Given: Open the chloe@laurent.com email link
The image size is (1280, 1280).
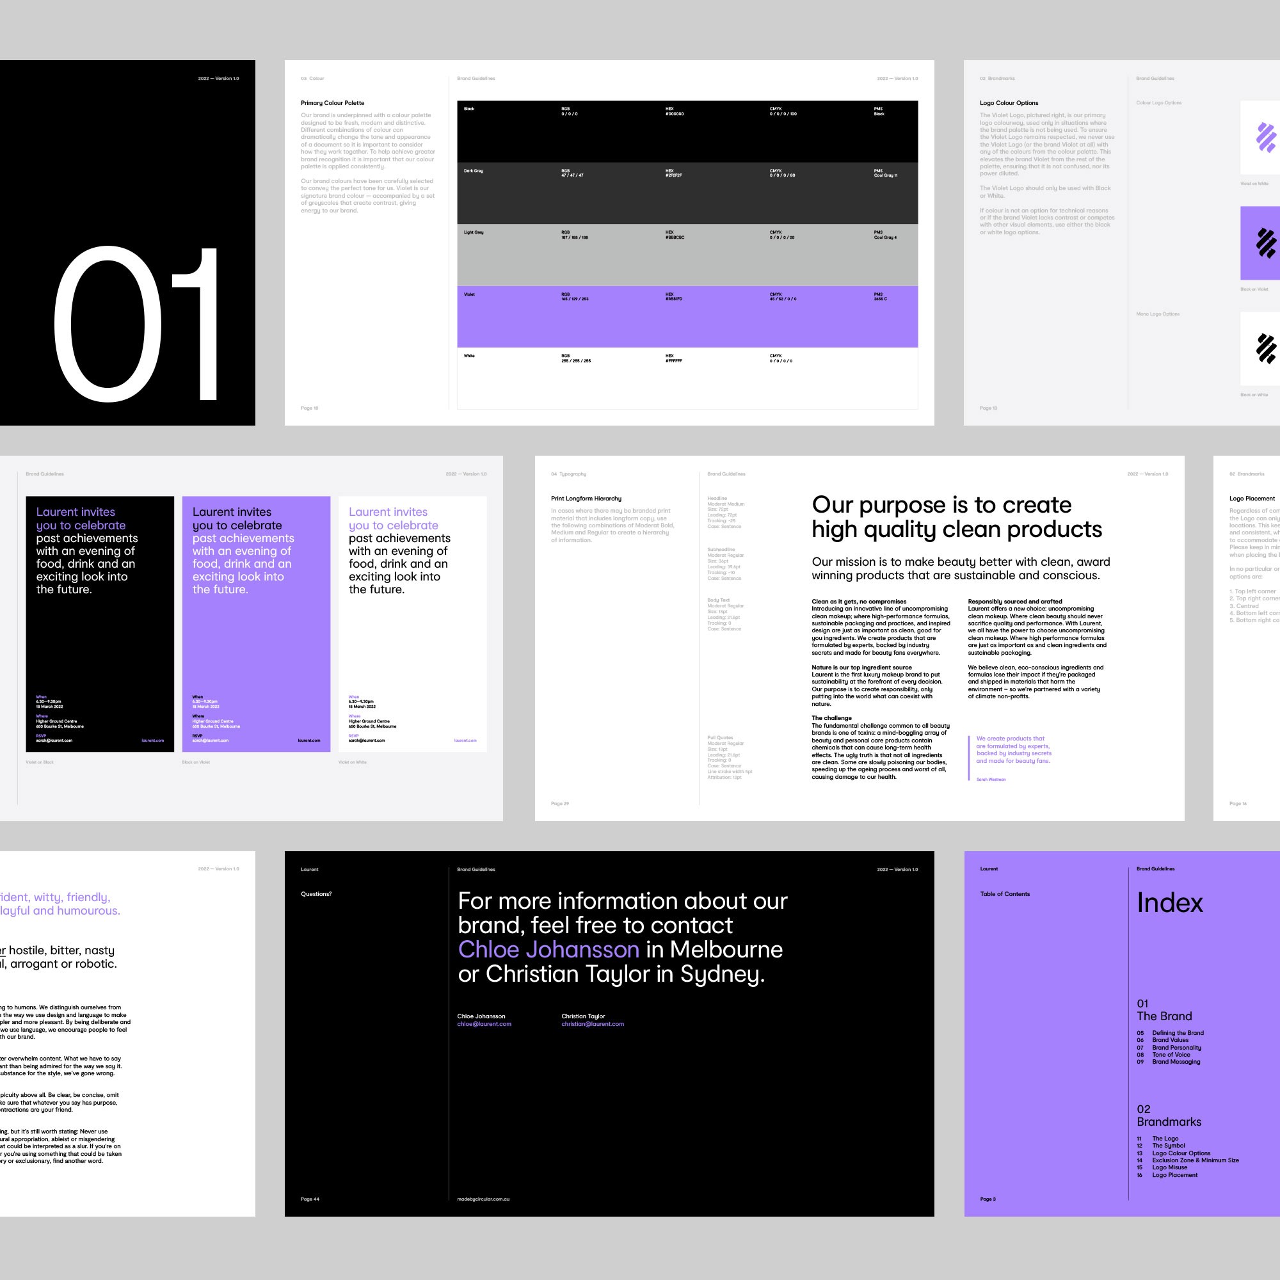Looking at the screenshot, I should 484,1023.
